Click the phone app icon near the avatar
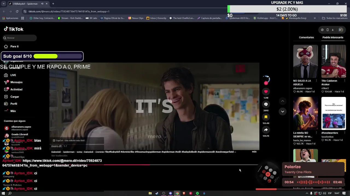Screen dimensions: 350x196 (x=328, y=30)
